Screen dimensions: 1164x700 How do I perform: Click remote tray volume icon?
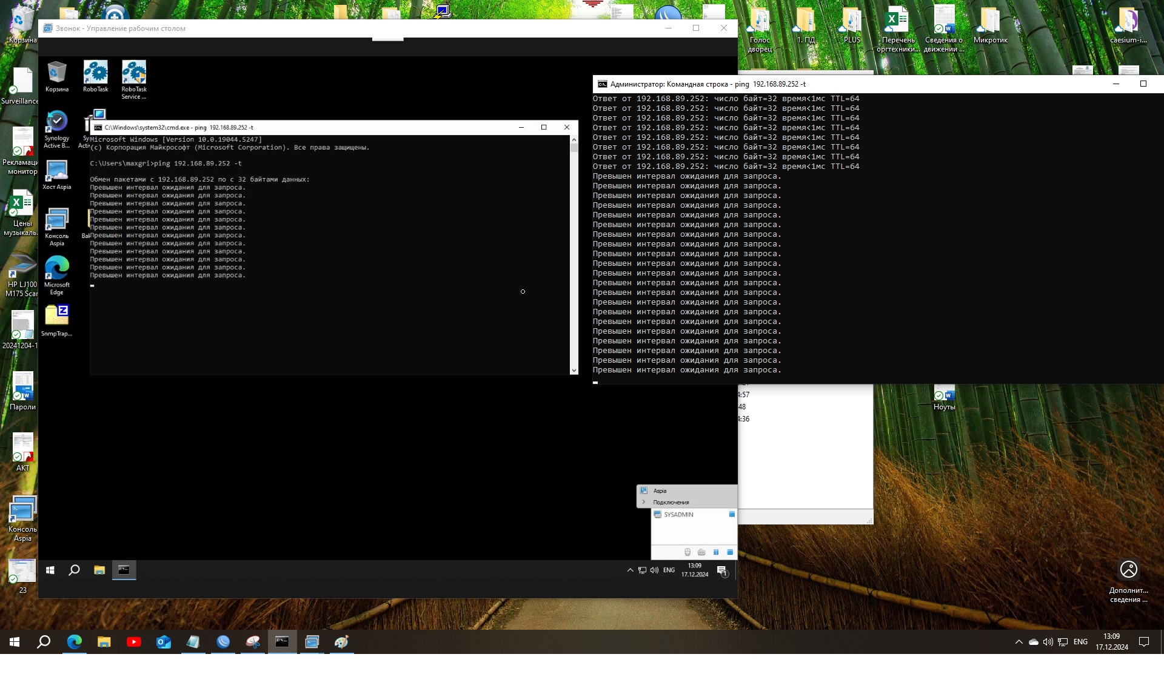click(654, 570)
